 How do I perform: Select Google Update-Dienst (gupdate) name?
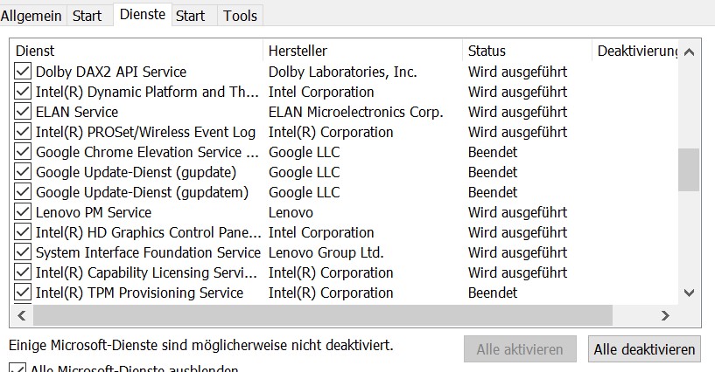click(136, 172)
